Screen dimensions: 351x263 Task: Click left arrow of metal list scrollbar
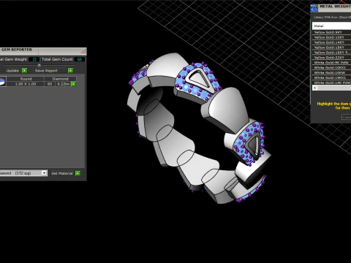tap(315, 88)
